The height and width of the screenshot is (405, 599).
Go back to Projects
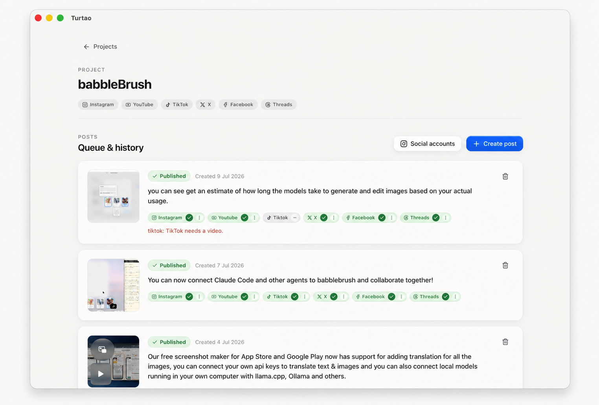(100, 47)
